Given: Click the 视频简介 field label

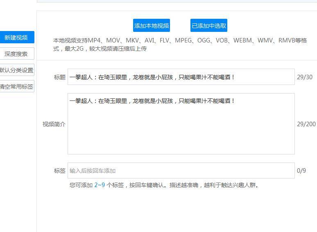Looking at the screenshot, I should (54, 124).
